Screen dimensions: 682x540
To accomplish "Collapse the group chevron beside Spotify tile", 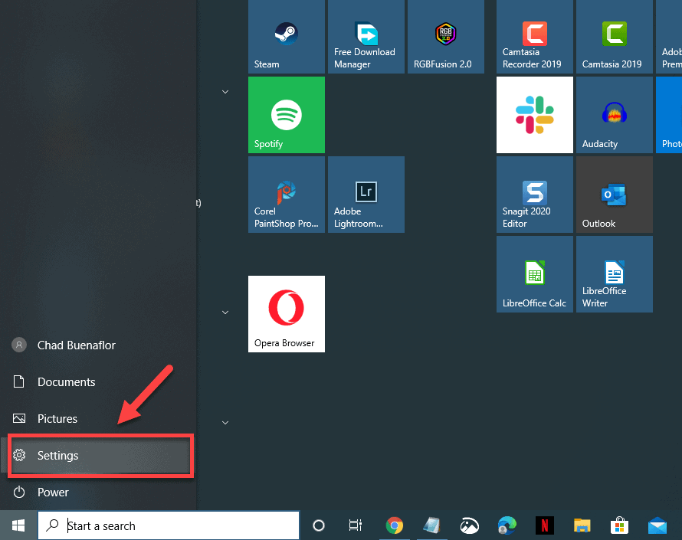I will [225, 92].
